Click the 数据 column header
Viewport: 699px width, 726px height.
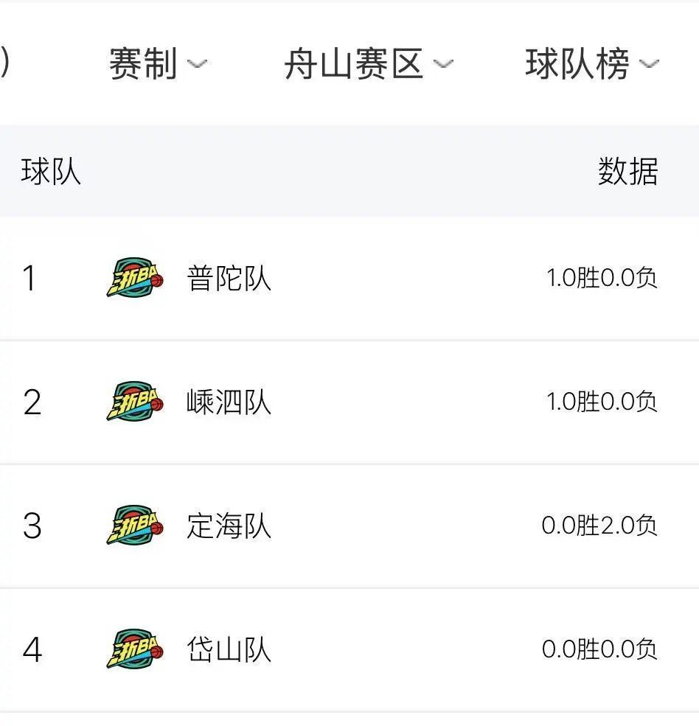[627, 171]
